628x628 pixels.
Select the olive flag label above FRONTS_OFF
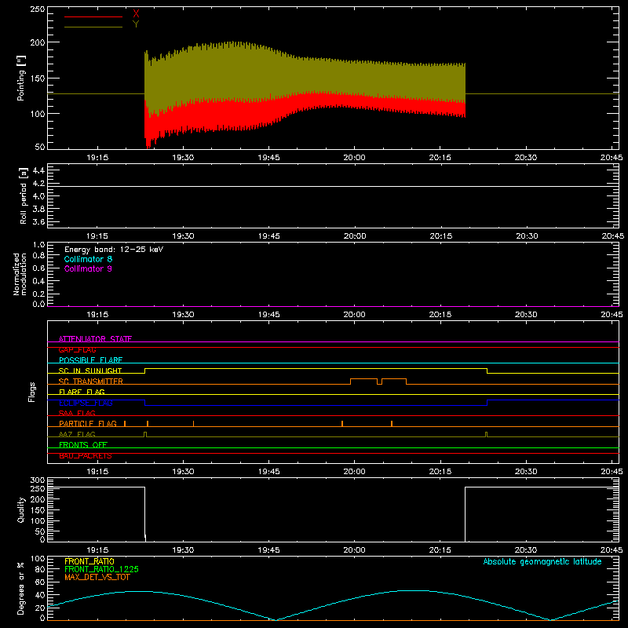point(77,434)
